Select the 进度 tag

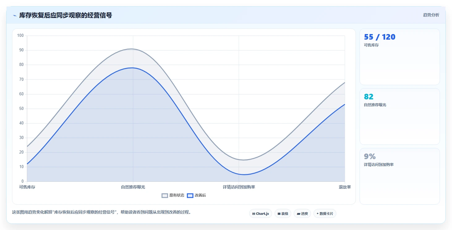point(302,214)
